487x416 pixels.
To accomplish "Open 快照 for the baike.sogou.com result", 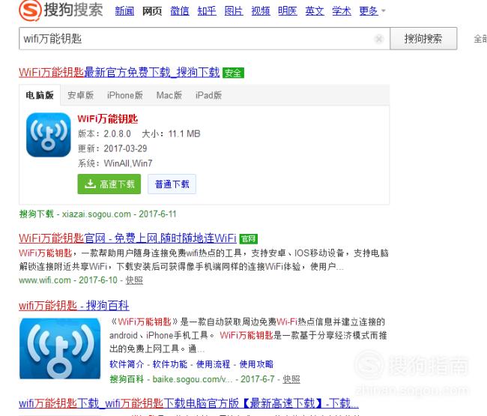I will 291,379.
